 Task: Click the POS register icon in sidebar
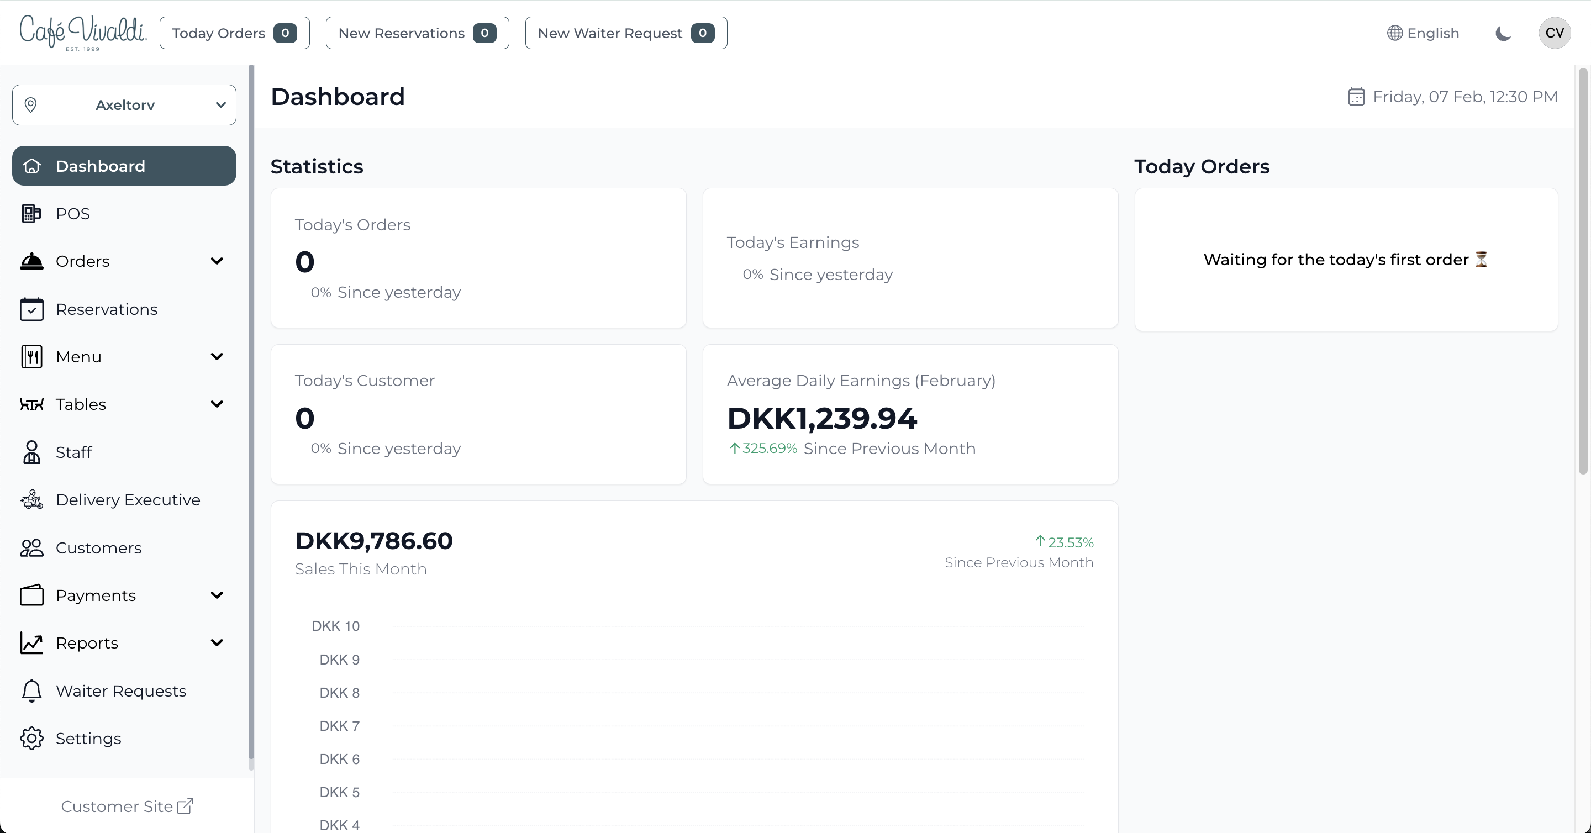point(31,214)
